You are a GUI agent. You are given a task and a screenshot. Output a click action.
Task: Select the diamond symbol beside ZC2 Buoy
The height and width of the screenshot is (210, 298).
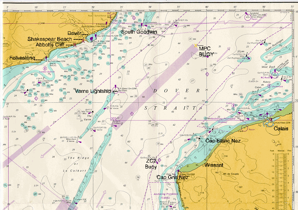(x=159, y=160)
